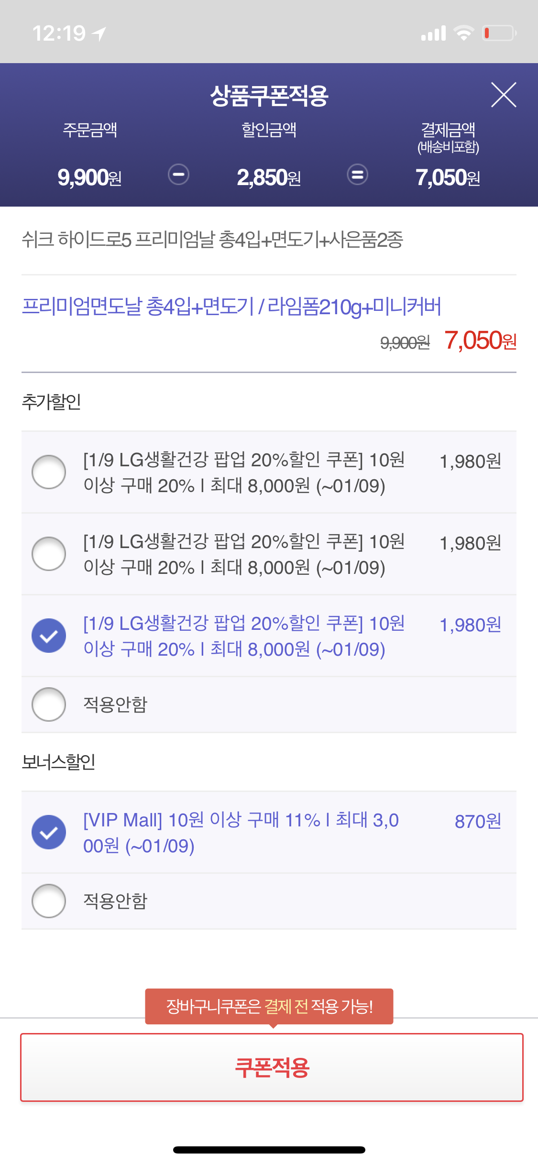The image size is (538, 1165).
Task: Close the coupon dialog with X icon
Action: [504, 95]
